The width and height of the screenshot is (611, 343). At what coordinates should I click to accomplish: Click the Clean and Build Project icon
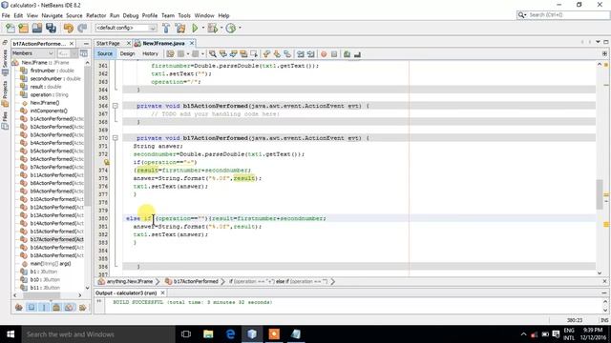pyautogui.click(x=180, y=28)
